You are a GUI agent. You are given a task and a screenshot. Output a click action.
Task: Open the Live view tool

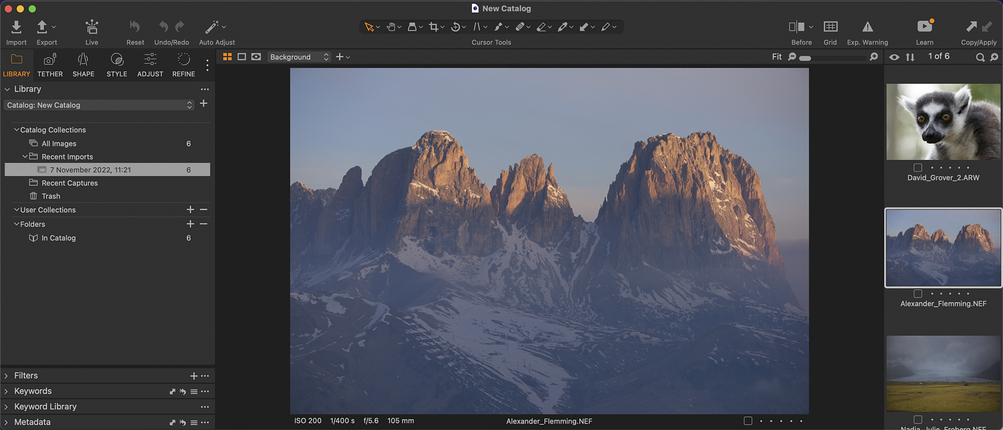pyautogui.click(x=92, y=27)
